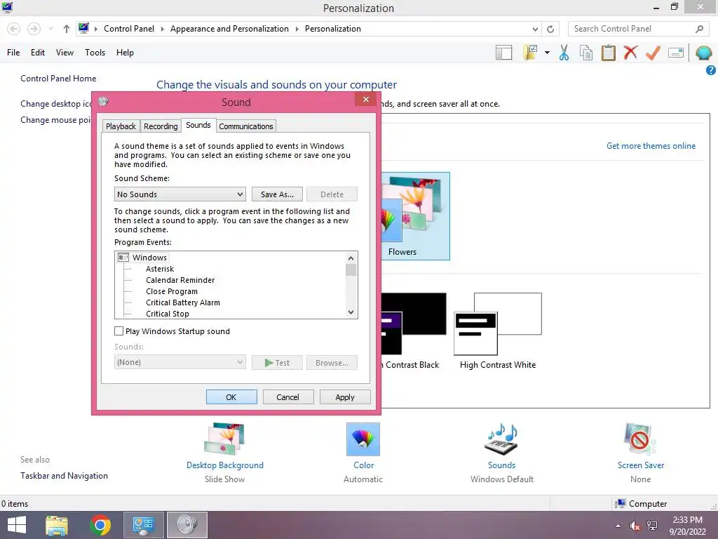The height and width of the screenshot is (539, 718).
Task: Expand breadcrumb arrow after Control Panel
Action: pos(162,29)
